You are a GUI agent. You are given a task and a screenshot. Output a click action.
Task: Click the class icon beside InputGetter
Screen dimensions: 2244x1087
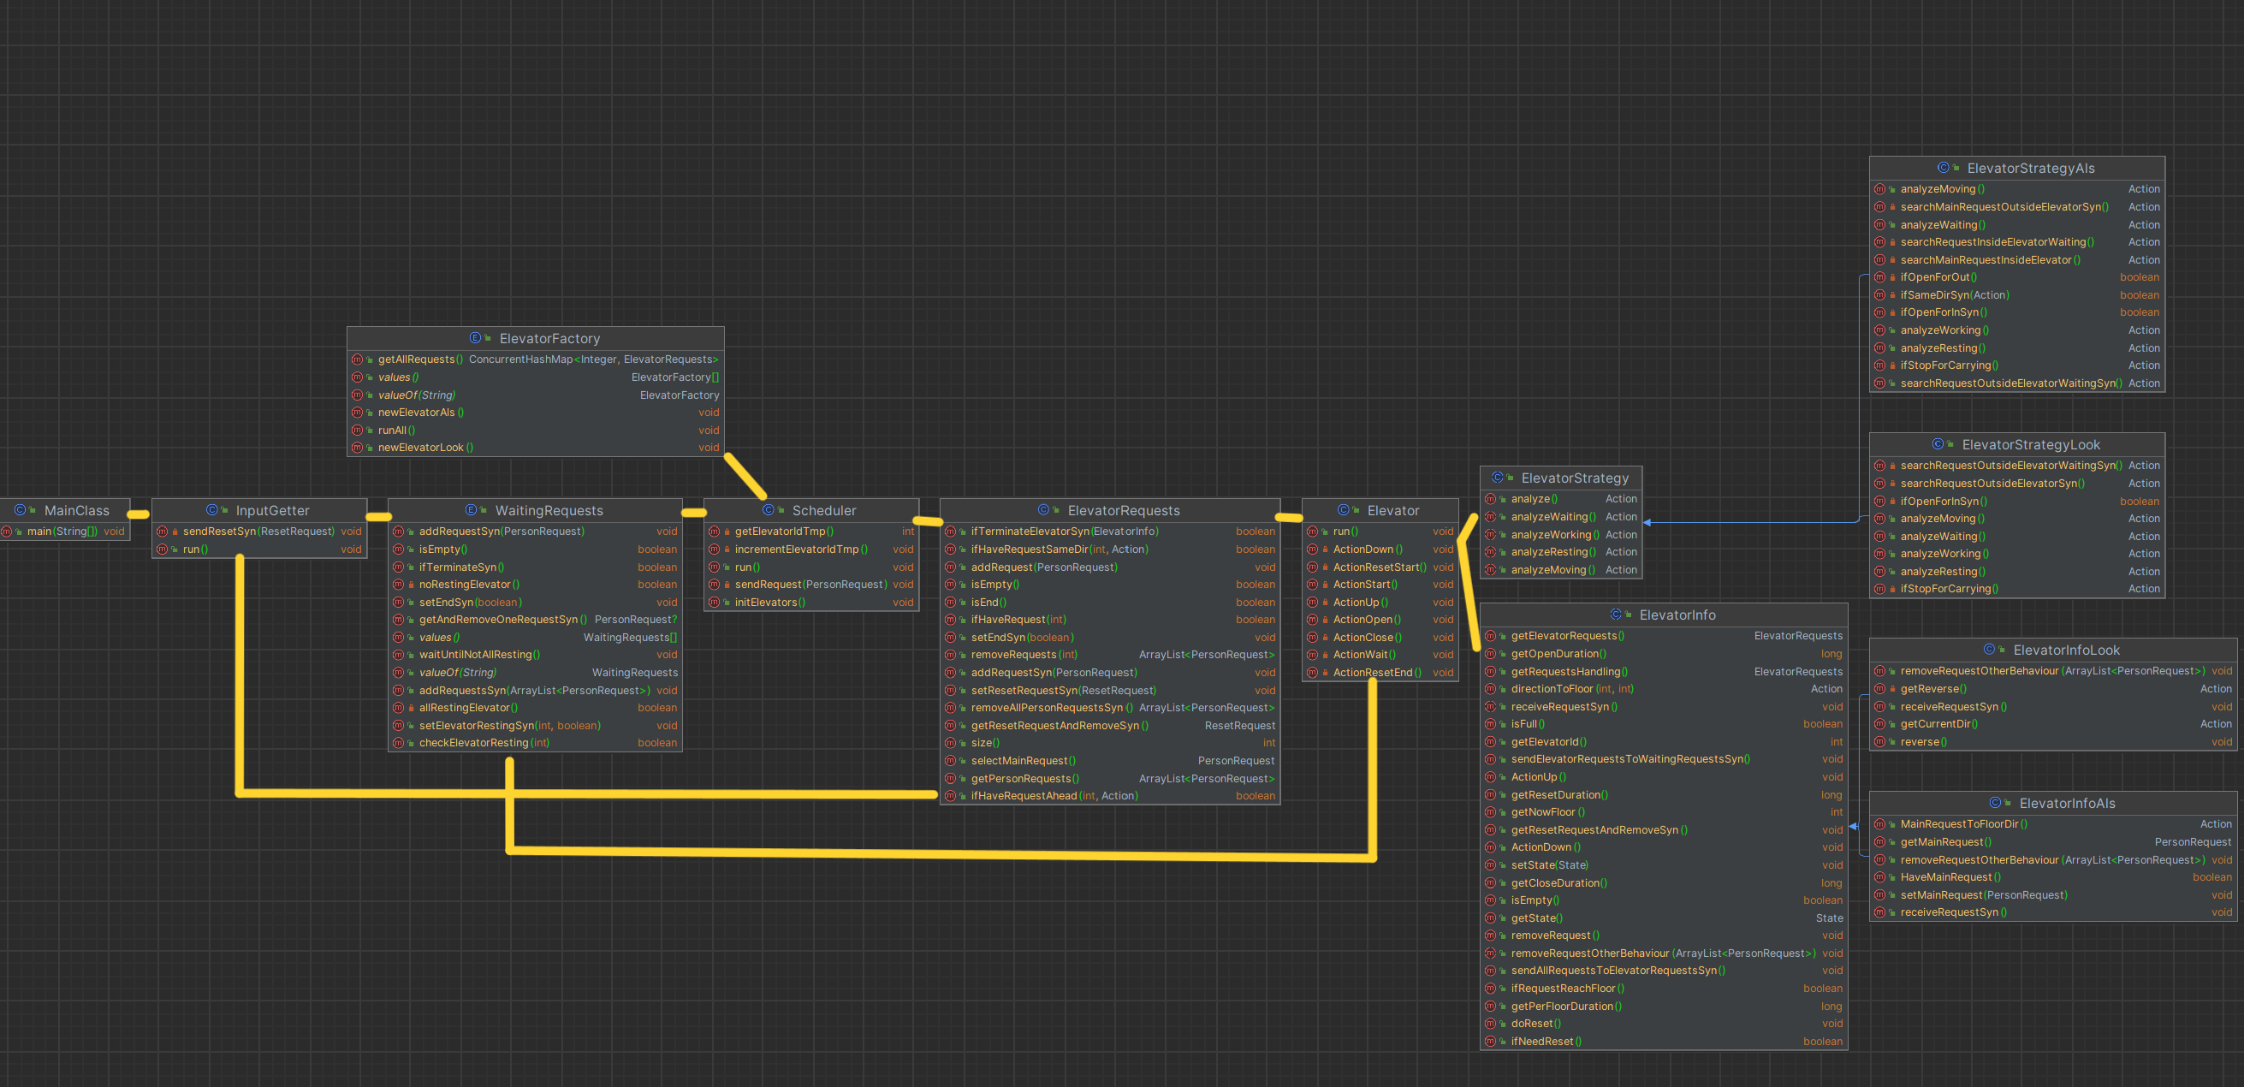point(211,510)
